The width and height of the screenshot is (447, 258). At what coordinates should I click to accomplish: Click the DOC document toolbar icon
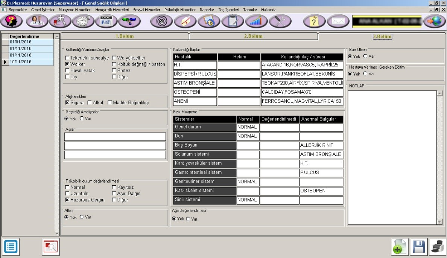106,21
